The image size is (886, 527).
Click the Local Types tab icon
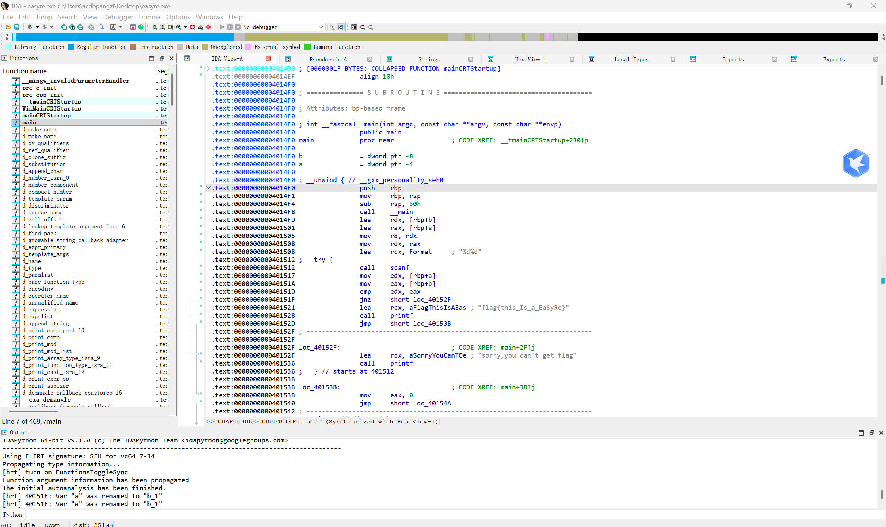[591, 59]
